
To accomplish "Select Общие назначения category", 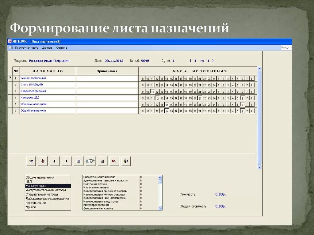I will [48, 177].
